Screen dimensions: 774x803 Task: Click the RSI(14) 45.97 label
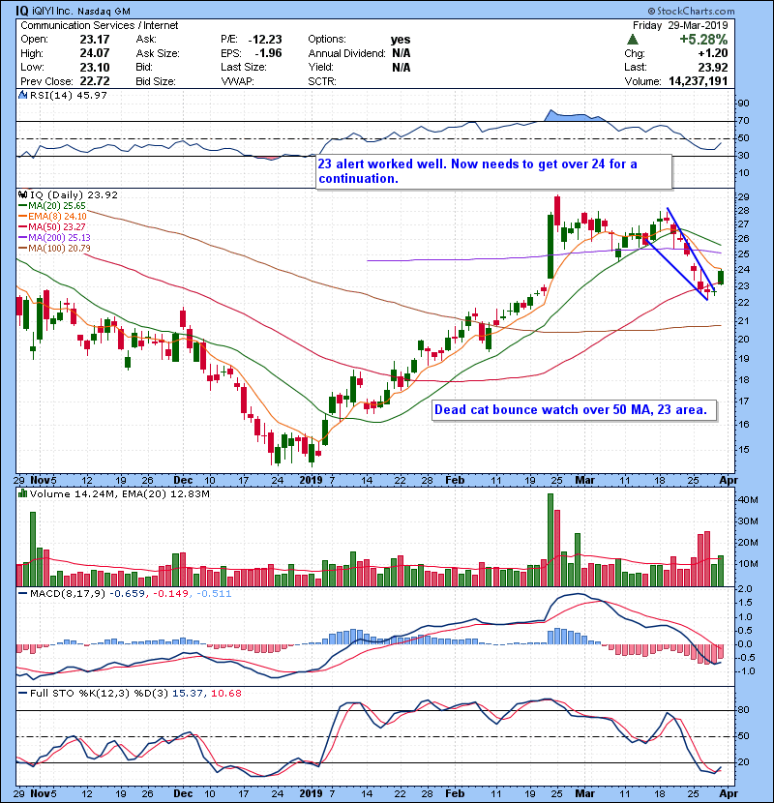pyautogui.click(x=69, y=95)
